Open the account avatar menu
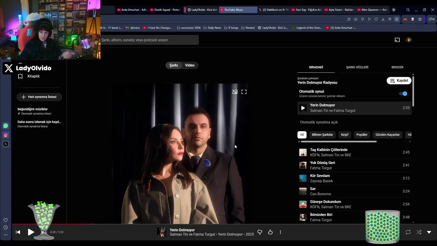This screenshot has width=437, height=246. point(408,40)
